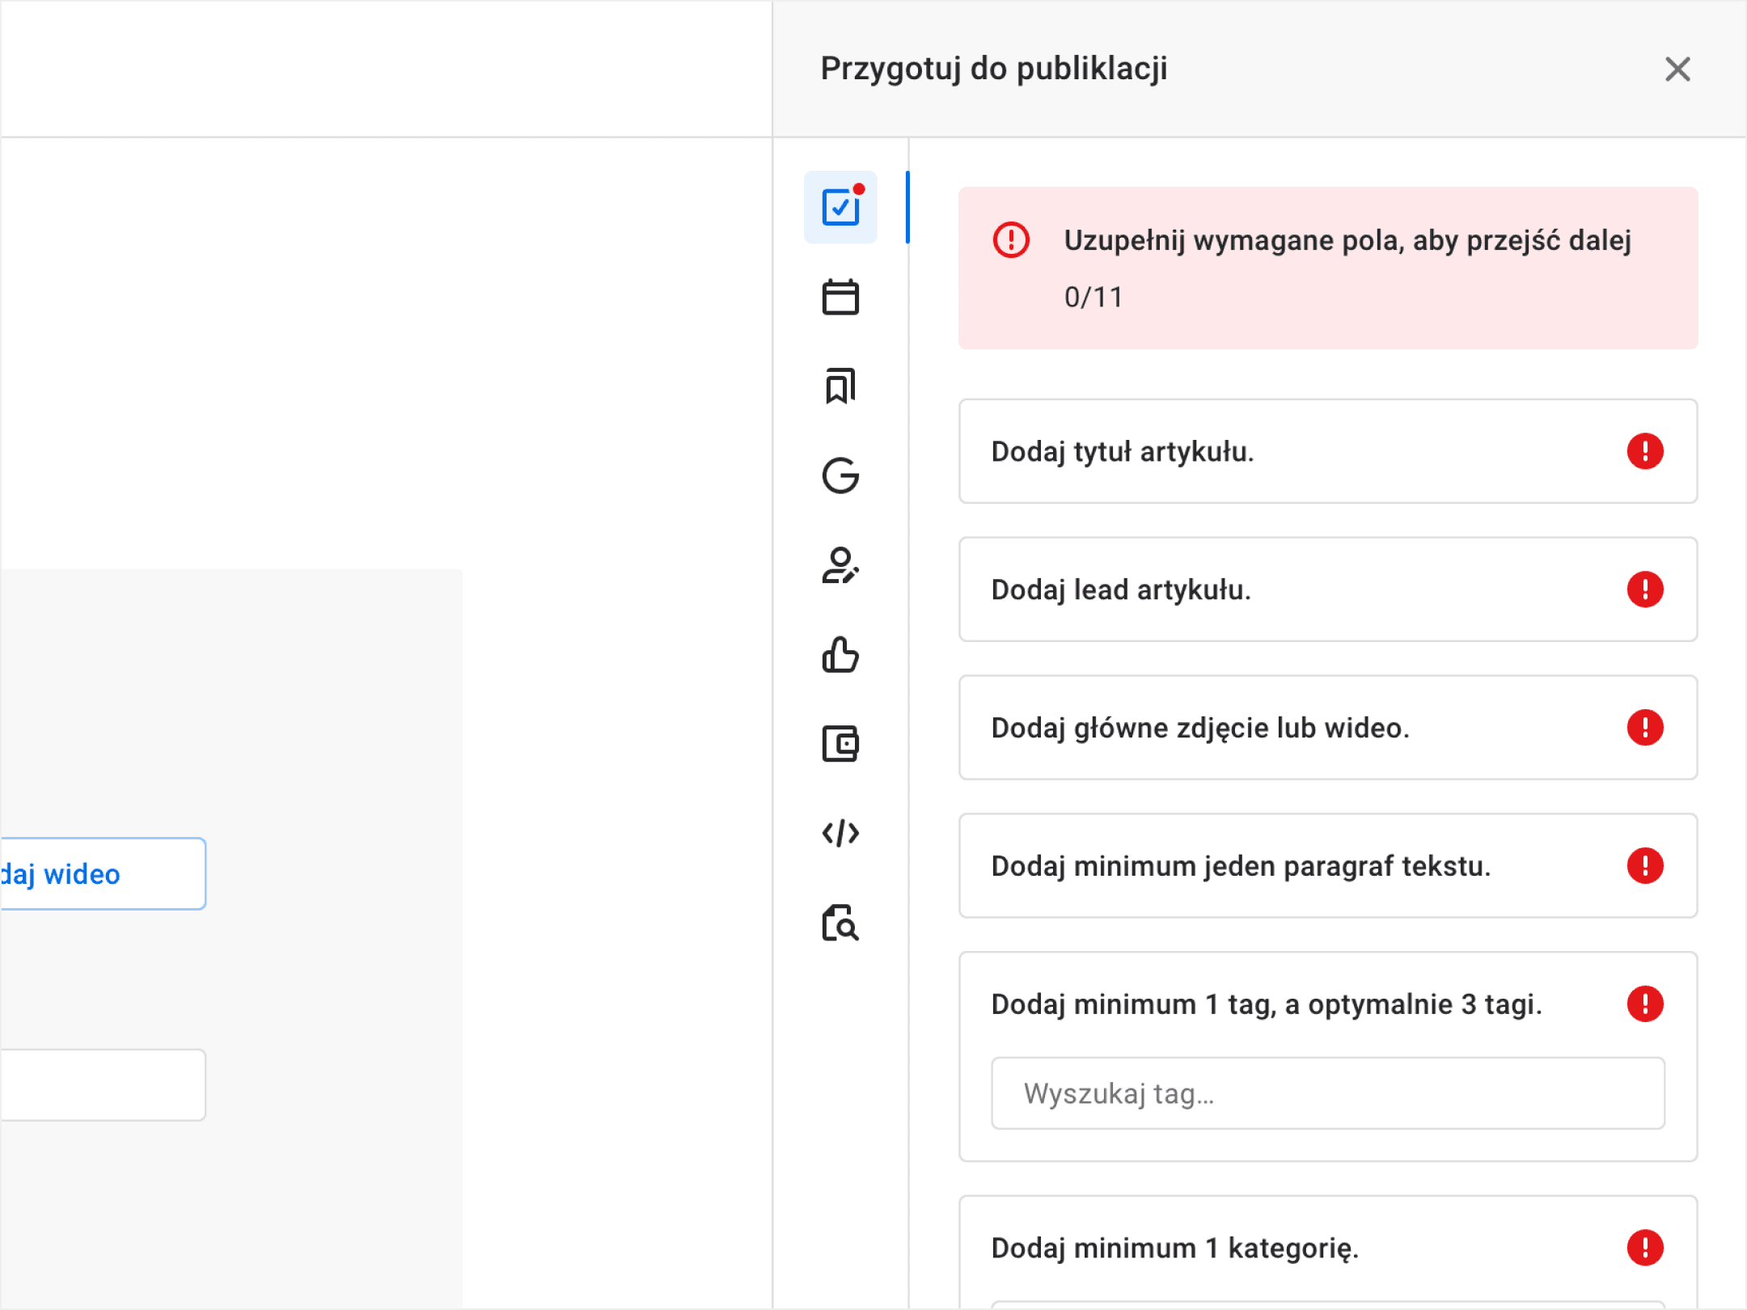Select the author edit icon
Viewport: 1747px width, 1310px height.
pos(840,565)
